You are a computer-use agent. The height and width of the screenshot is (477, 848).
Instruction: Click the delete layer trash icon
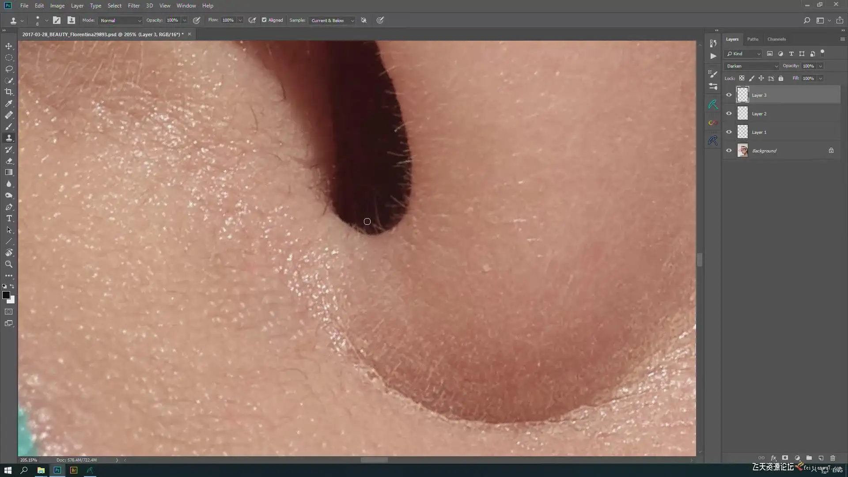833,458
